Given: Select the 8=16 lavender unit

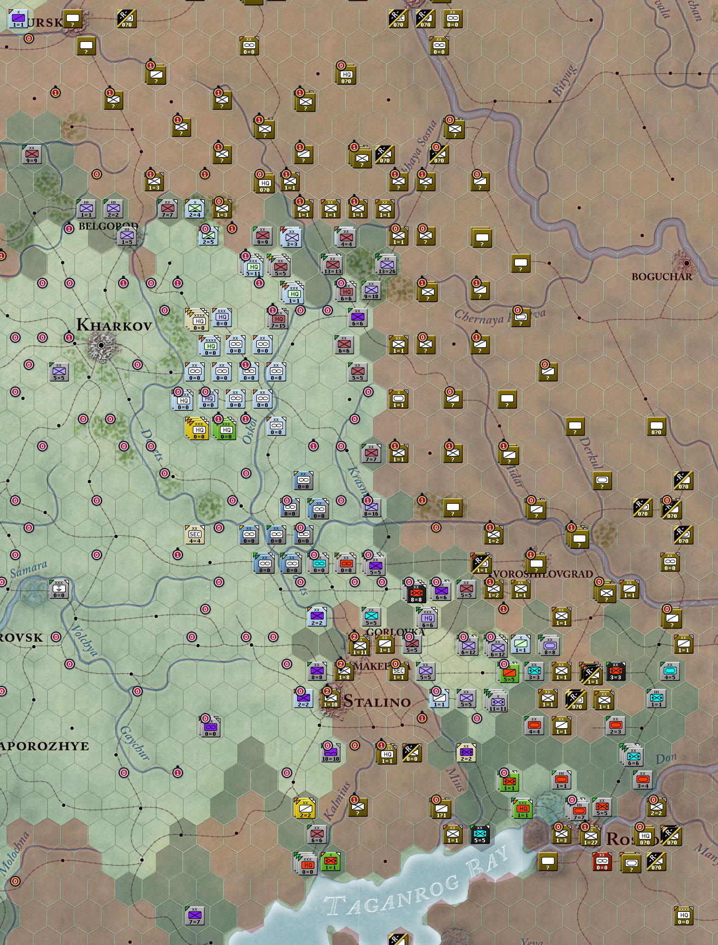Looking at the screenshot, I should coord(371,508).
